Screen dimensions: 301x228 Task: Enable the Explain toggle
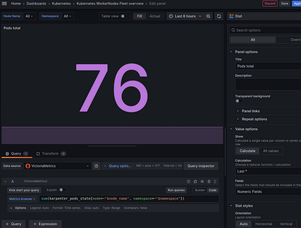point(62,190)
